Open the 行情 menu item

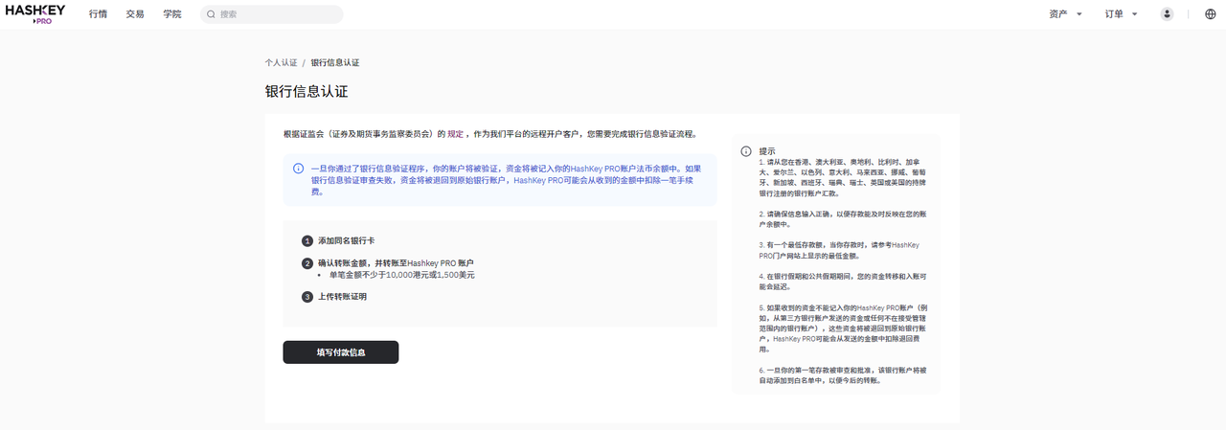pyautogui.click(x=98, y=14)
